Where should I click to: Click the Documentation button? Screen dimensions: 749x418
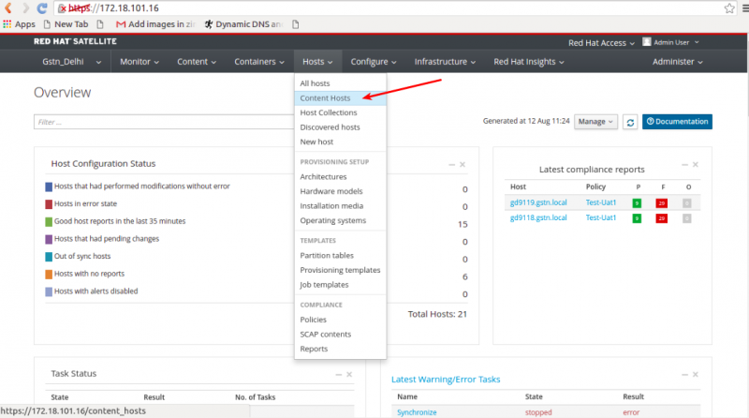[x=677, y=122]
